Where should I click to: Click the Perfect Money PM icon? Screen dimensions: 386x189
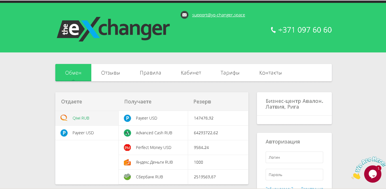point(127,147)
